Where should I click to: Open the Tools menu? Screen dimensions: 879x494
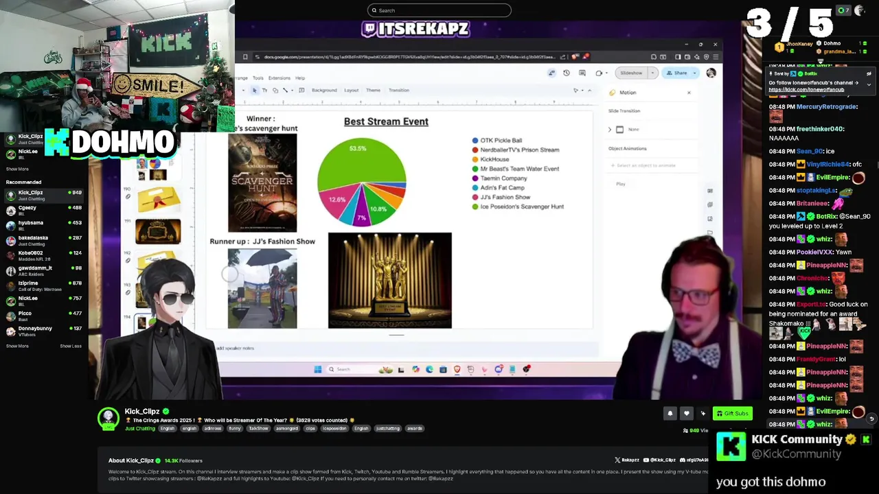point(258,78)
